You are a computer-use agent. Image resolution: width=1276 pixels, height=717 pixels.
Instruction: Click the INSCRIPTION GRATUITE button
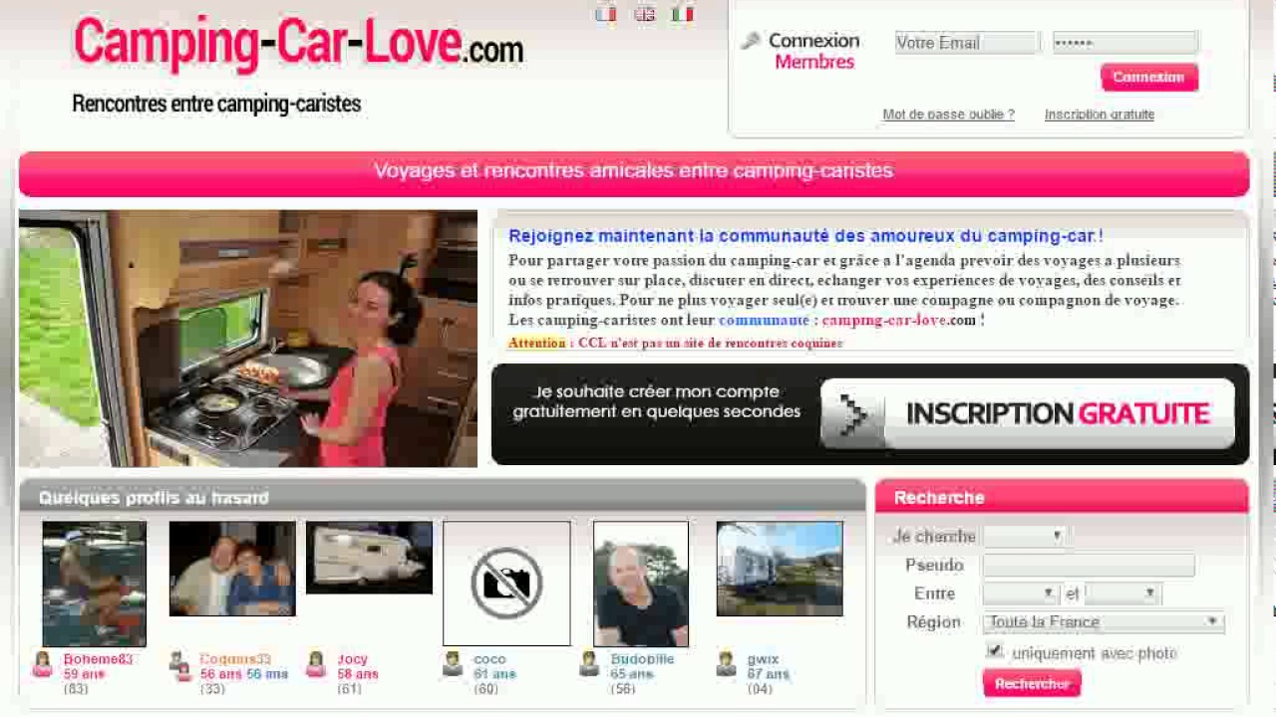pyautogui.click(x=1028, y=414)
